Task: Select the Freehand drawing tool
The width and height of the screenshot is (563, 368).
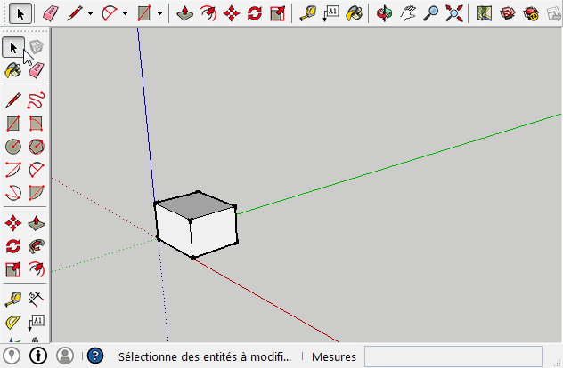Action: coord(37,100)
